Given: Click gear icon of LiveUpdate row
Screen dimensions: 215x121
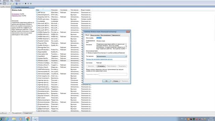Looking at the screenshot, I should click(37, 21).
